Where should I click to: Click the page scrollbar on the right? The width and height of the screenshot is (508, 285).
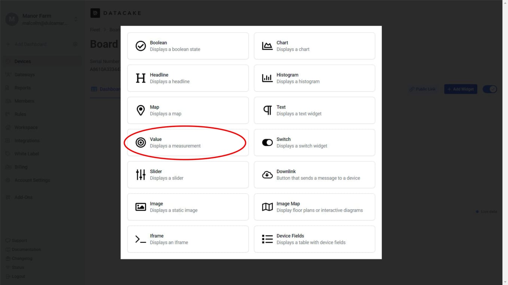click(x=505, y=142)
